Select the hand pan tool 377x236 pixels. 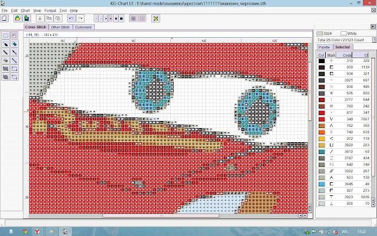[x=14, y=35]
